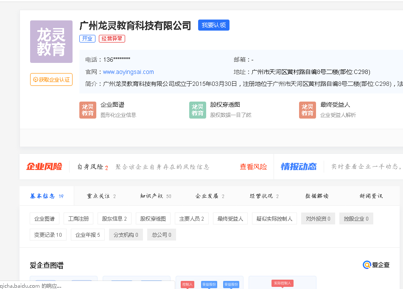Open the www.aoyingsai.com website link
Image resolution: width=403 pixels, height=289 pixels.
click(128, 72)
